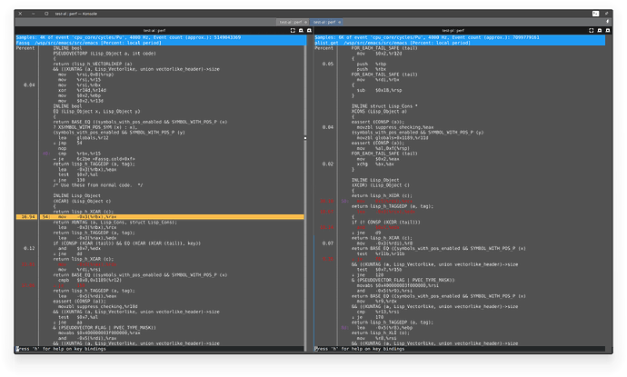Image resolution: width=627 pixels, height=377 pixels.
Task: Click the left pane Percent column header
Action: pos(25,48)
